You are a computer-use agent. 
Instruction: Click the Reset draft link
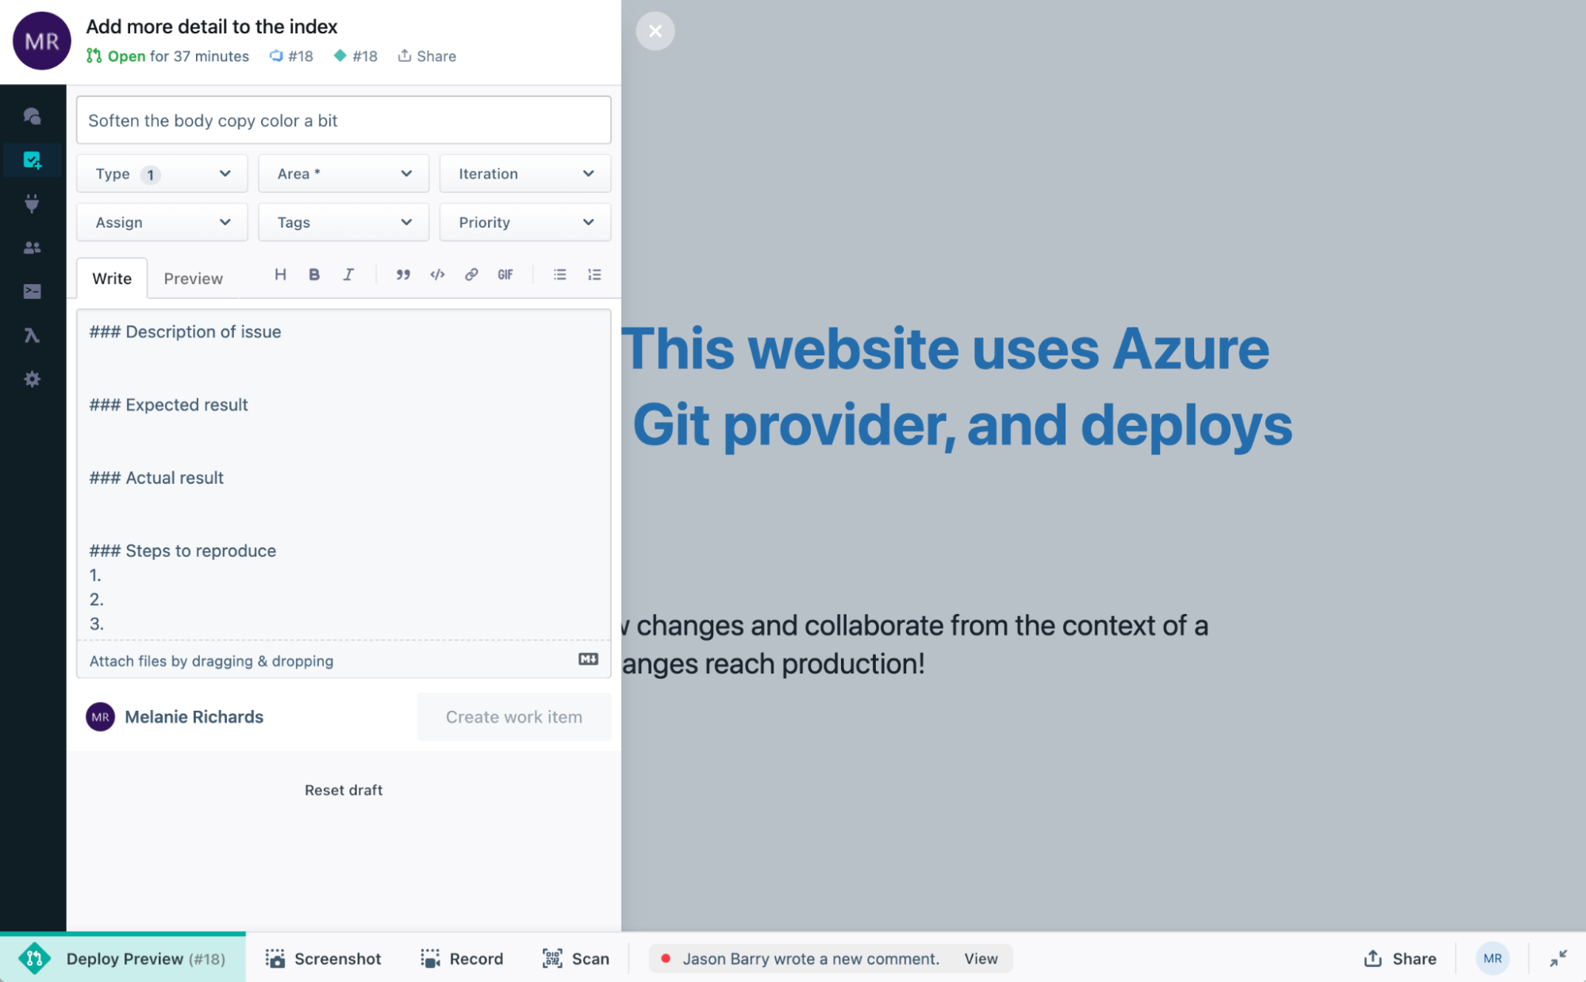(x=344, y=790)
